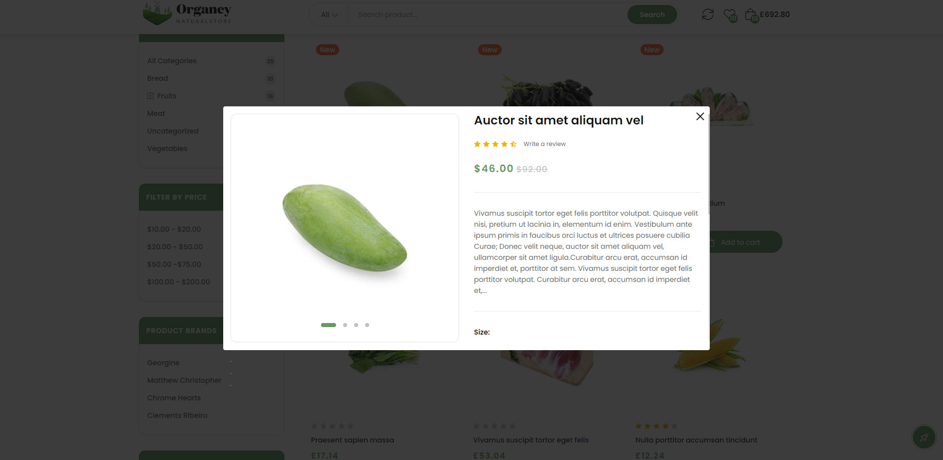Open the All categories search dropdown
The height and width of the screenshot is (460, 943).
click(329, 15)
